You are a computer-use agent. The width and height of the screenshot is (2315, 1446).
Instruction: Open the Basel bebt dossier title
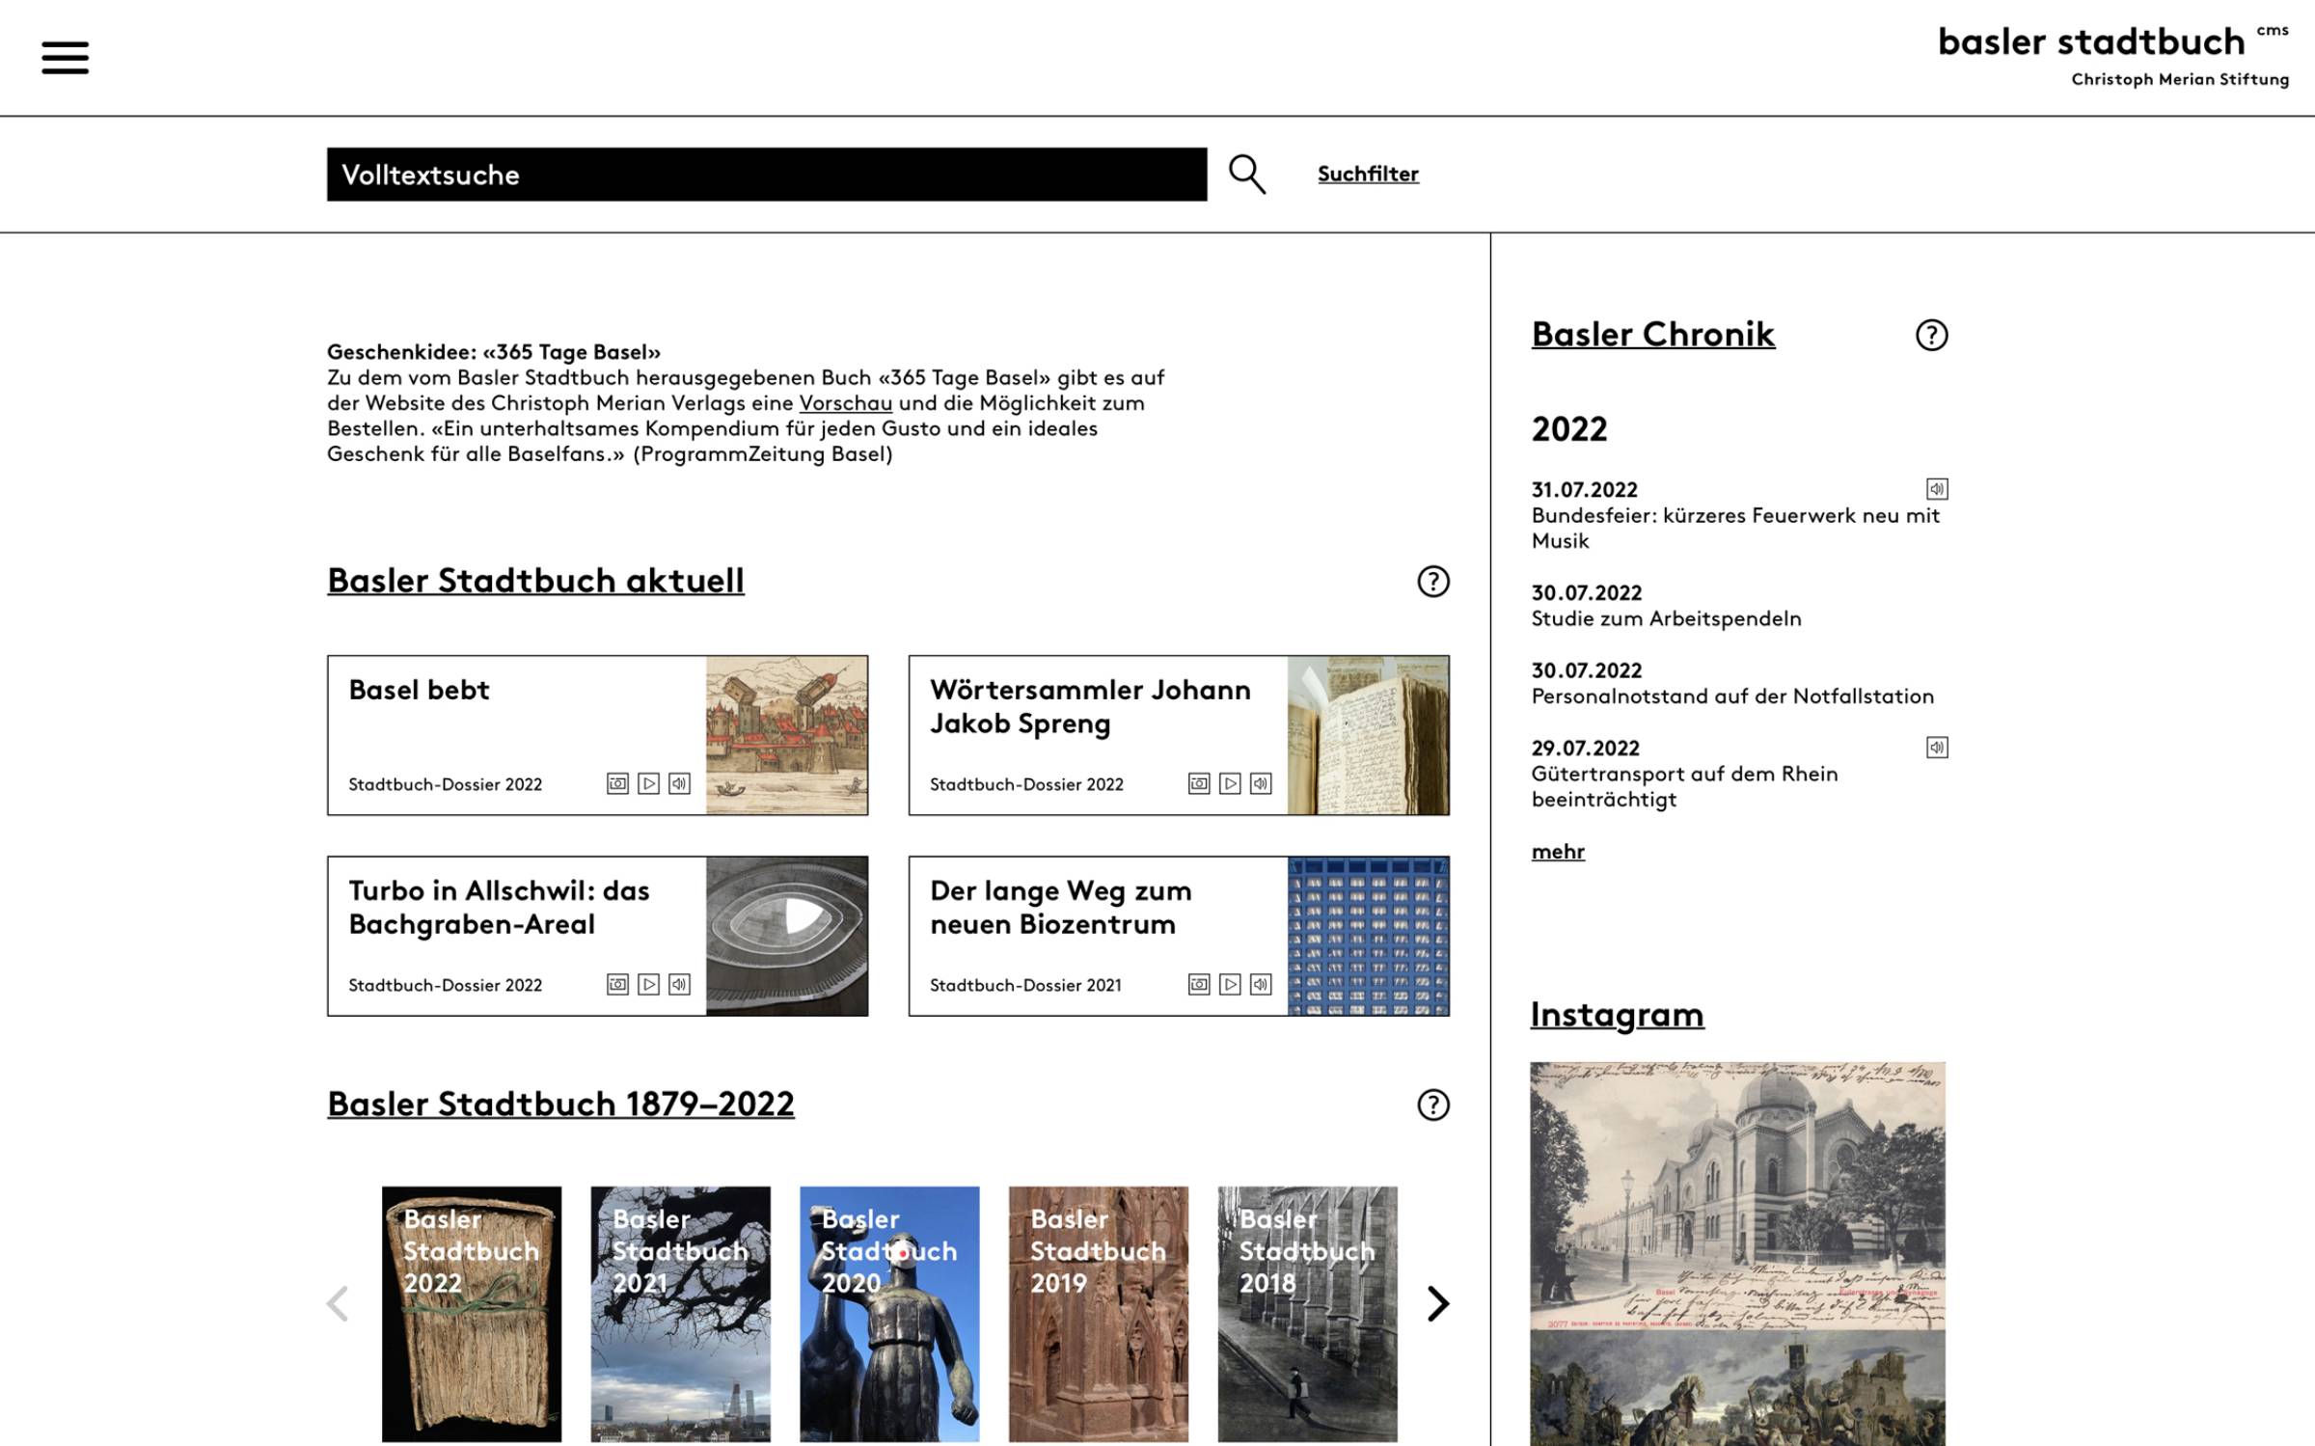tap(419, 690)
